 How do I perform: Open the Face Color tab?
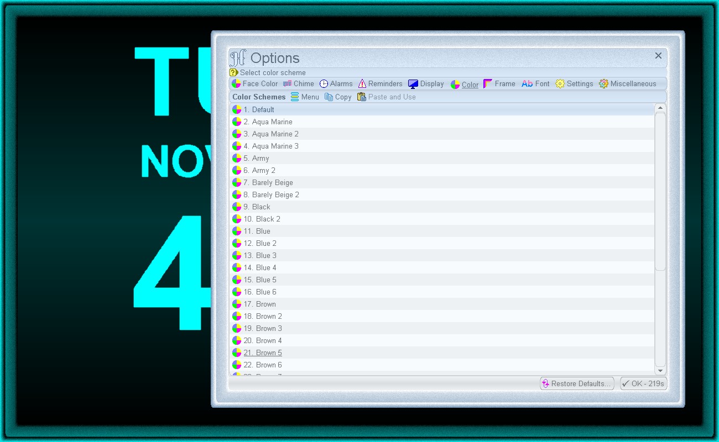click(254, 84)
